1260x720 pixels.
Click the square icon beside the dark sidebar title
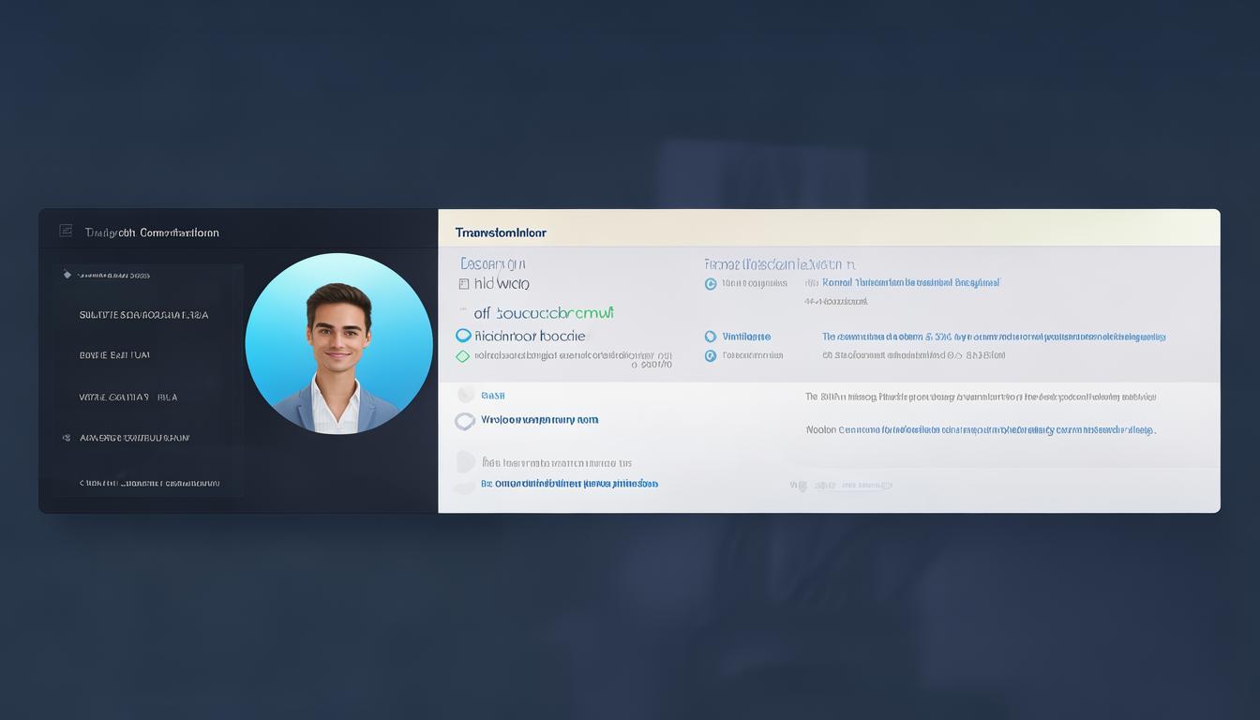tap(66, 231)
